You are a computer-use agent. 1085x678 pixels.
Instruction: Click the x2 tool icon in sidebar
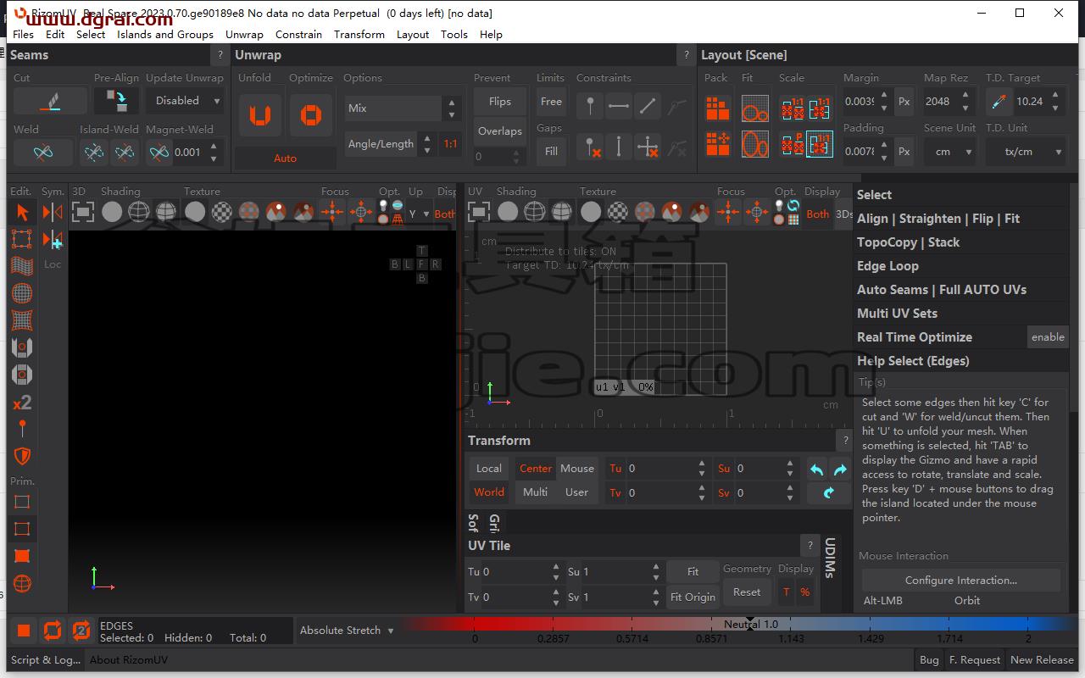tap(22, 402)
